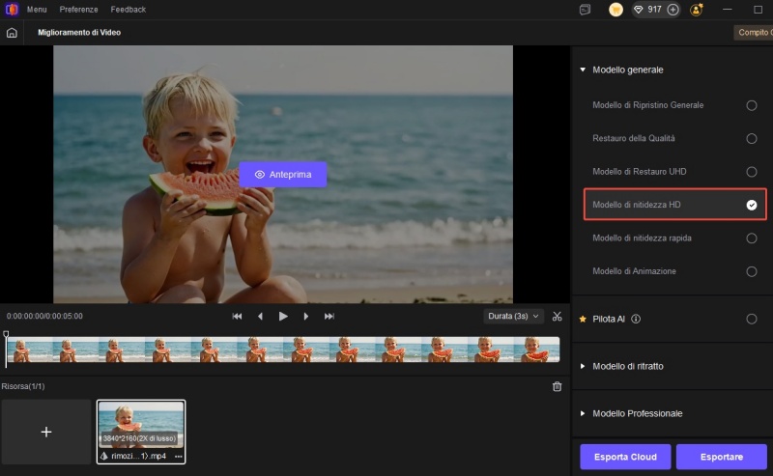Image resolution: width=773 pixels, height=476 pixels.
Task: Open the Durata (3s) dropdown
Action: (x=514, y=316)
